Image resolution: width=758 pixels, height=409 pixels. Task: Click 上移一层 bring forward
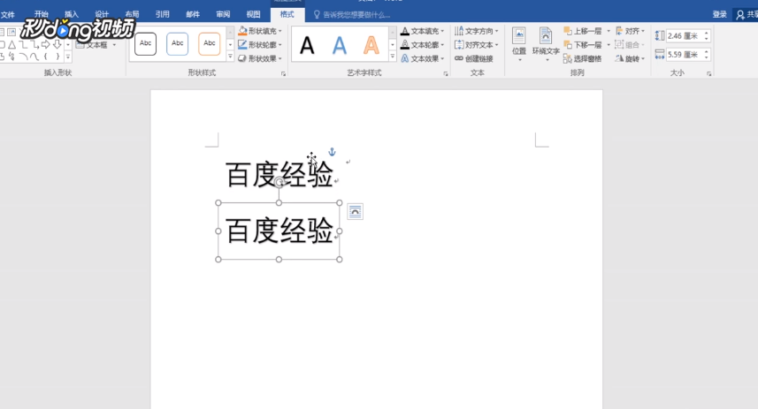[583, 31]
